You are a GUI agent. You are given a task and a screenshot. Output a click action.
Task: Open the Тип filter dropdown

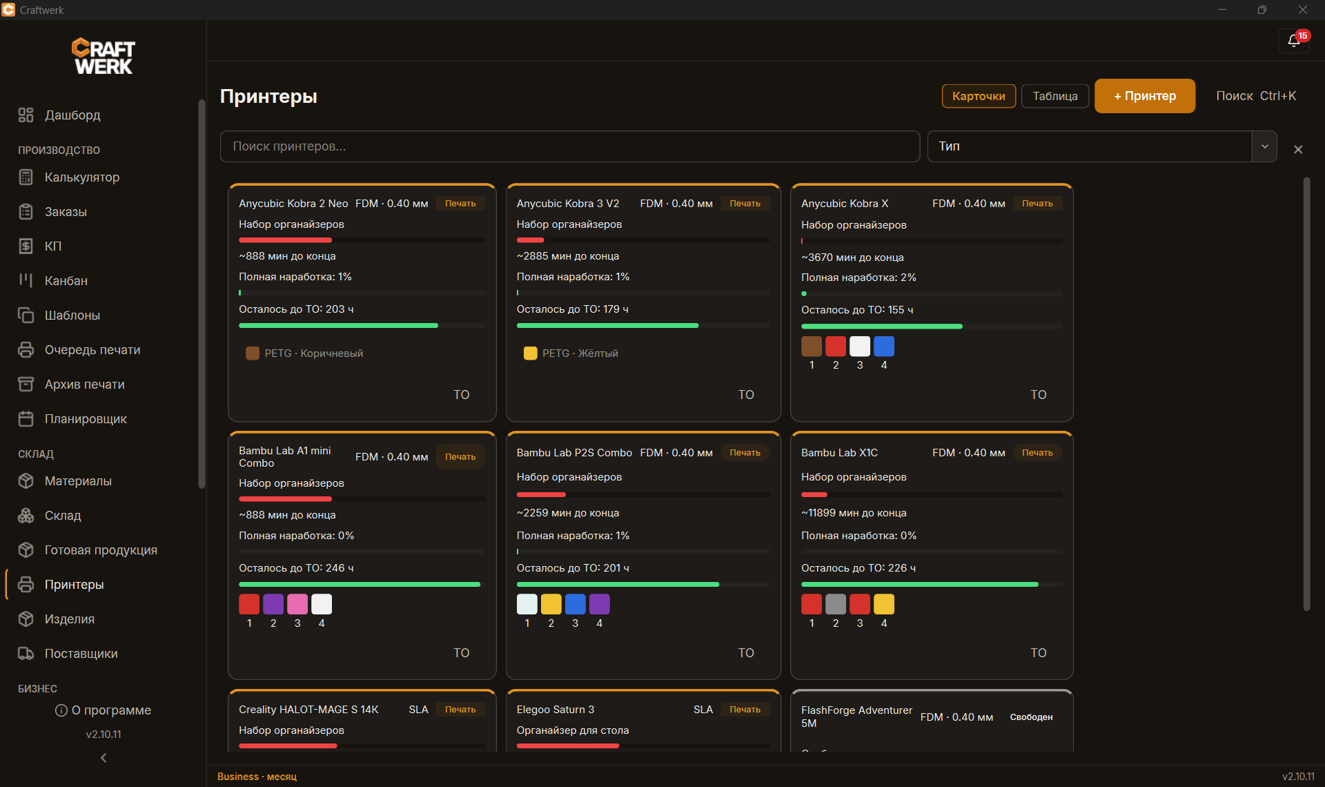click(x=1102, y=146)
